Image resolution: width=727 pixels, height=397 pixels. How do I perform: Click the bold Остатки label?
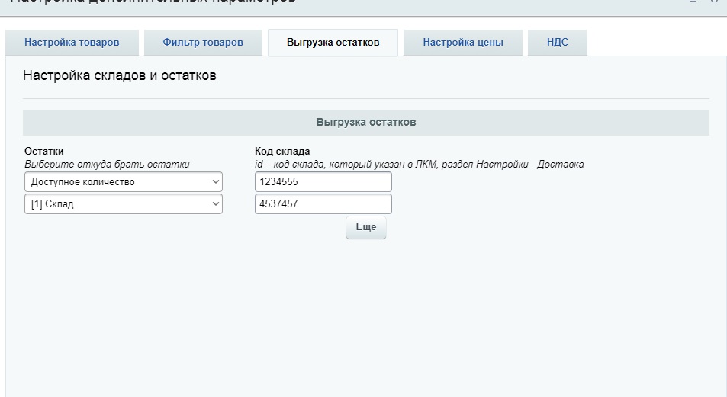click(x=43, y=151)
